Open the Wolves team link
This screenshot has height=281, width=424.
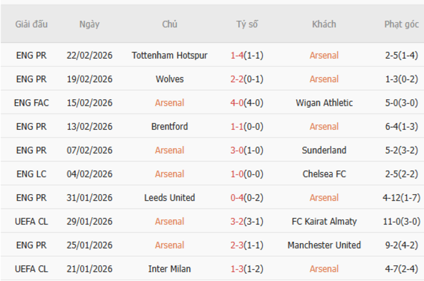point(170,79)
